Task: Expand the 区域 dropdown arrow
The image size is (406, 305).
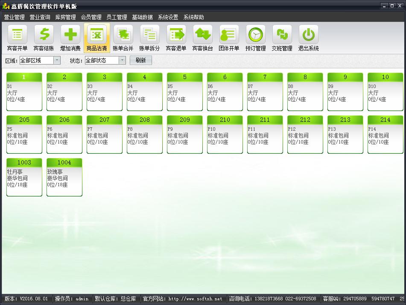Action: pyautogui.click(x=57, y=60)
